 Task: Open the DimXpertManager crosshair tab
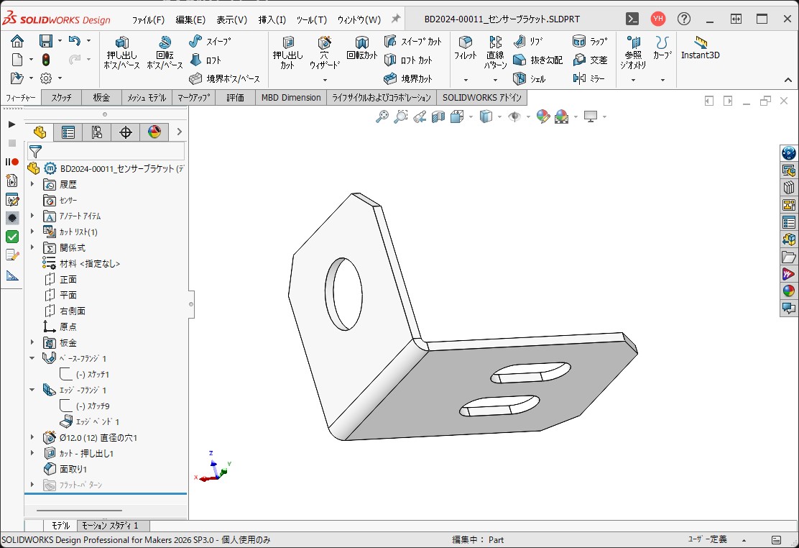[125, 132]
